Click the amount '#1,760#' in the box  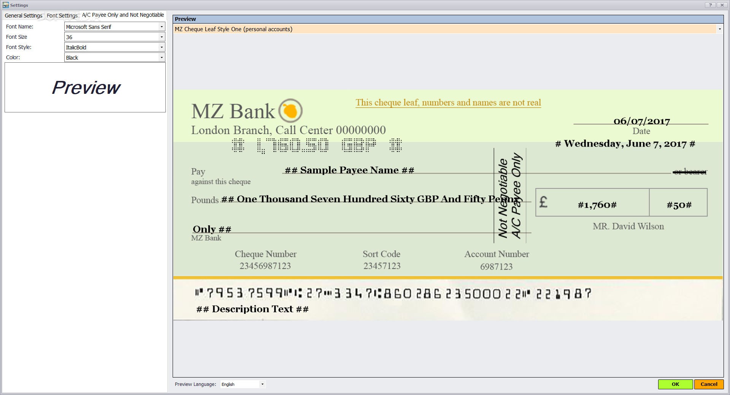tap(597, 205)
